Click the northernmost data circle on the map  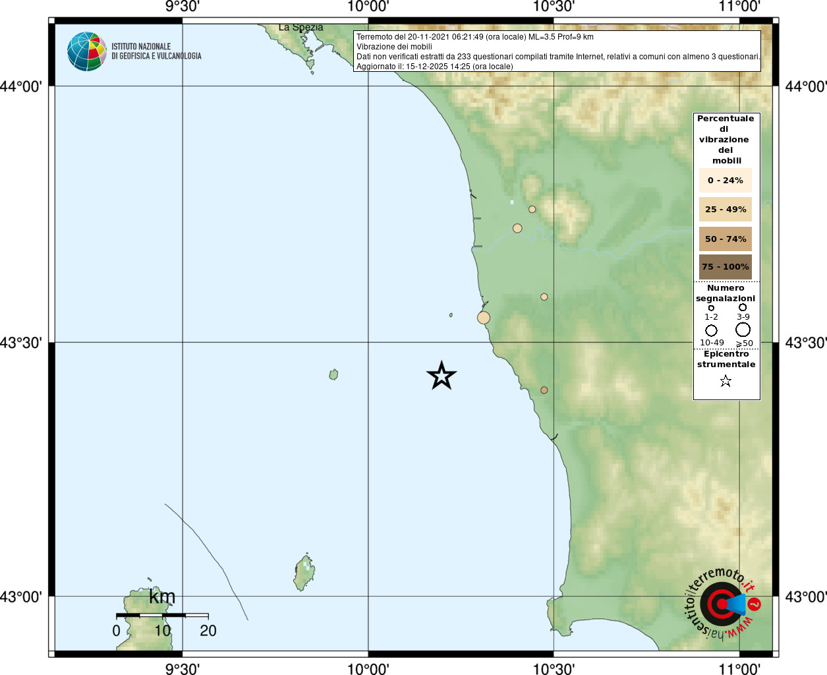(532, 210)
